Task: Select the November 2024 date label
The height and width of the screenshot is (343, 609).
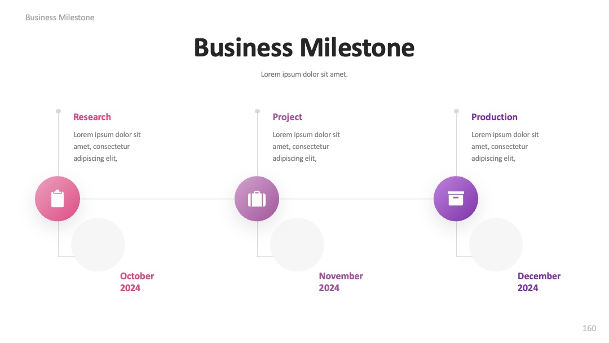Action: [x=341, y=282]
